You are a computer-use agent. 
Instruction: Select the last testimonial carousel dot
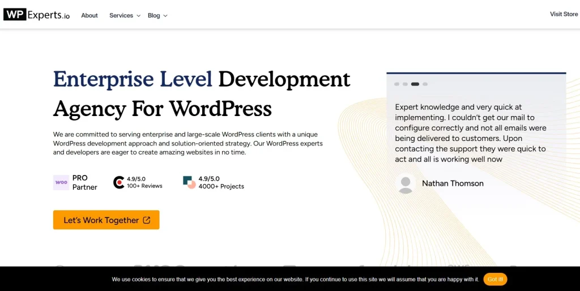pos(425,84)
